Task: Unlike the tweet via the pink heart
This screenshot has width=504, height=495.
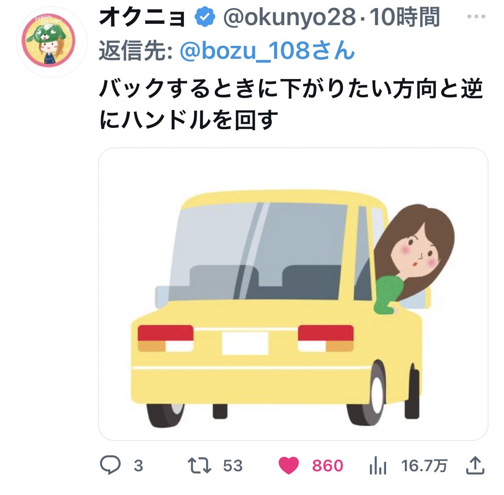Action: (288, 465)
